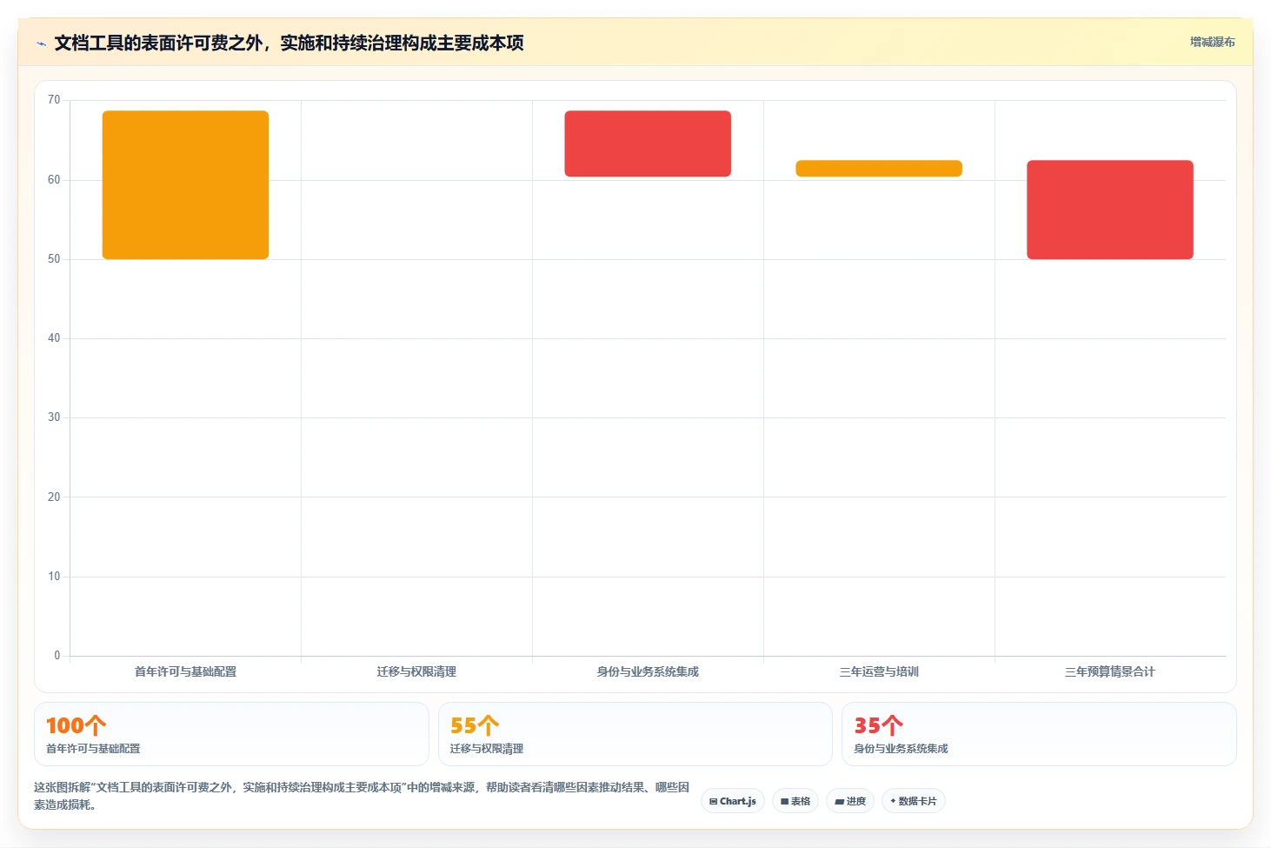This screenshot has width=1271, height=848.
Task: Open the 100个 首年许可与基础配置 data card
Action: [231, 734]
